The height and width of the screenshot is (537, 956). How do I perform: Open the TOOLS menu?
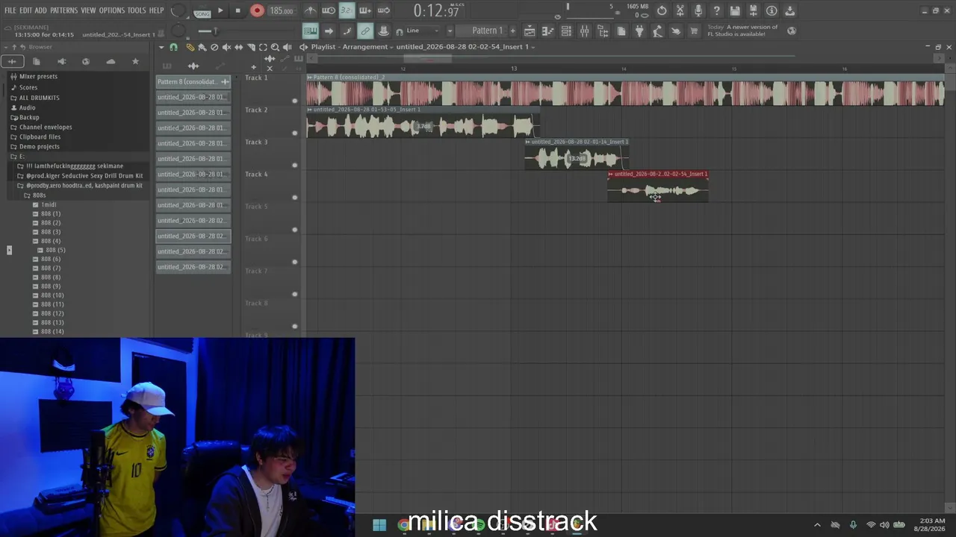[137, 10]
